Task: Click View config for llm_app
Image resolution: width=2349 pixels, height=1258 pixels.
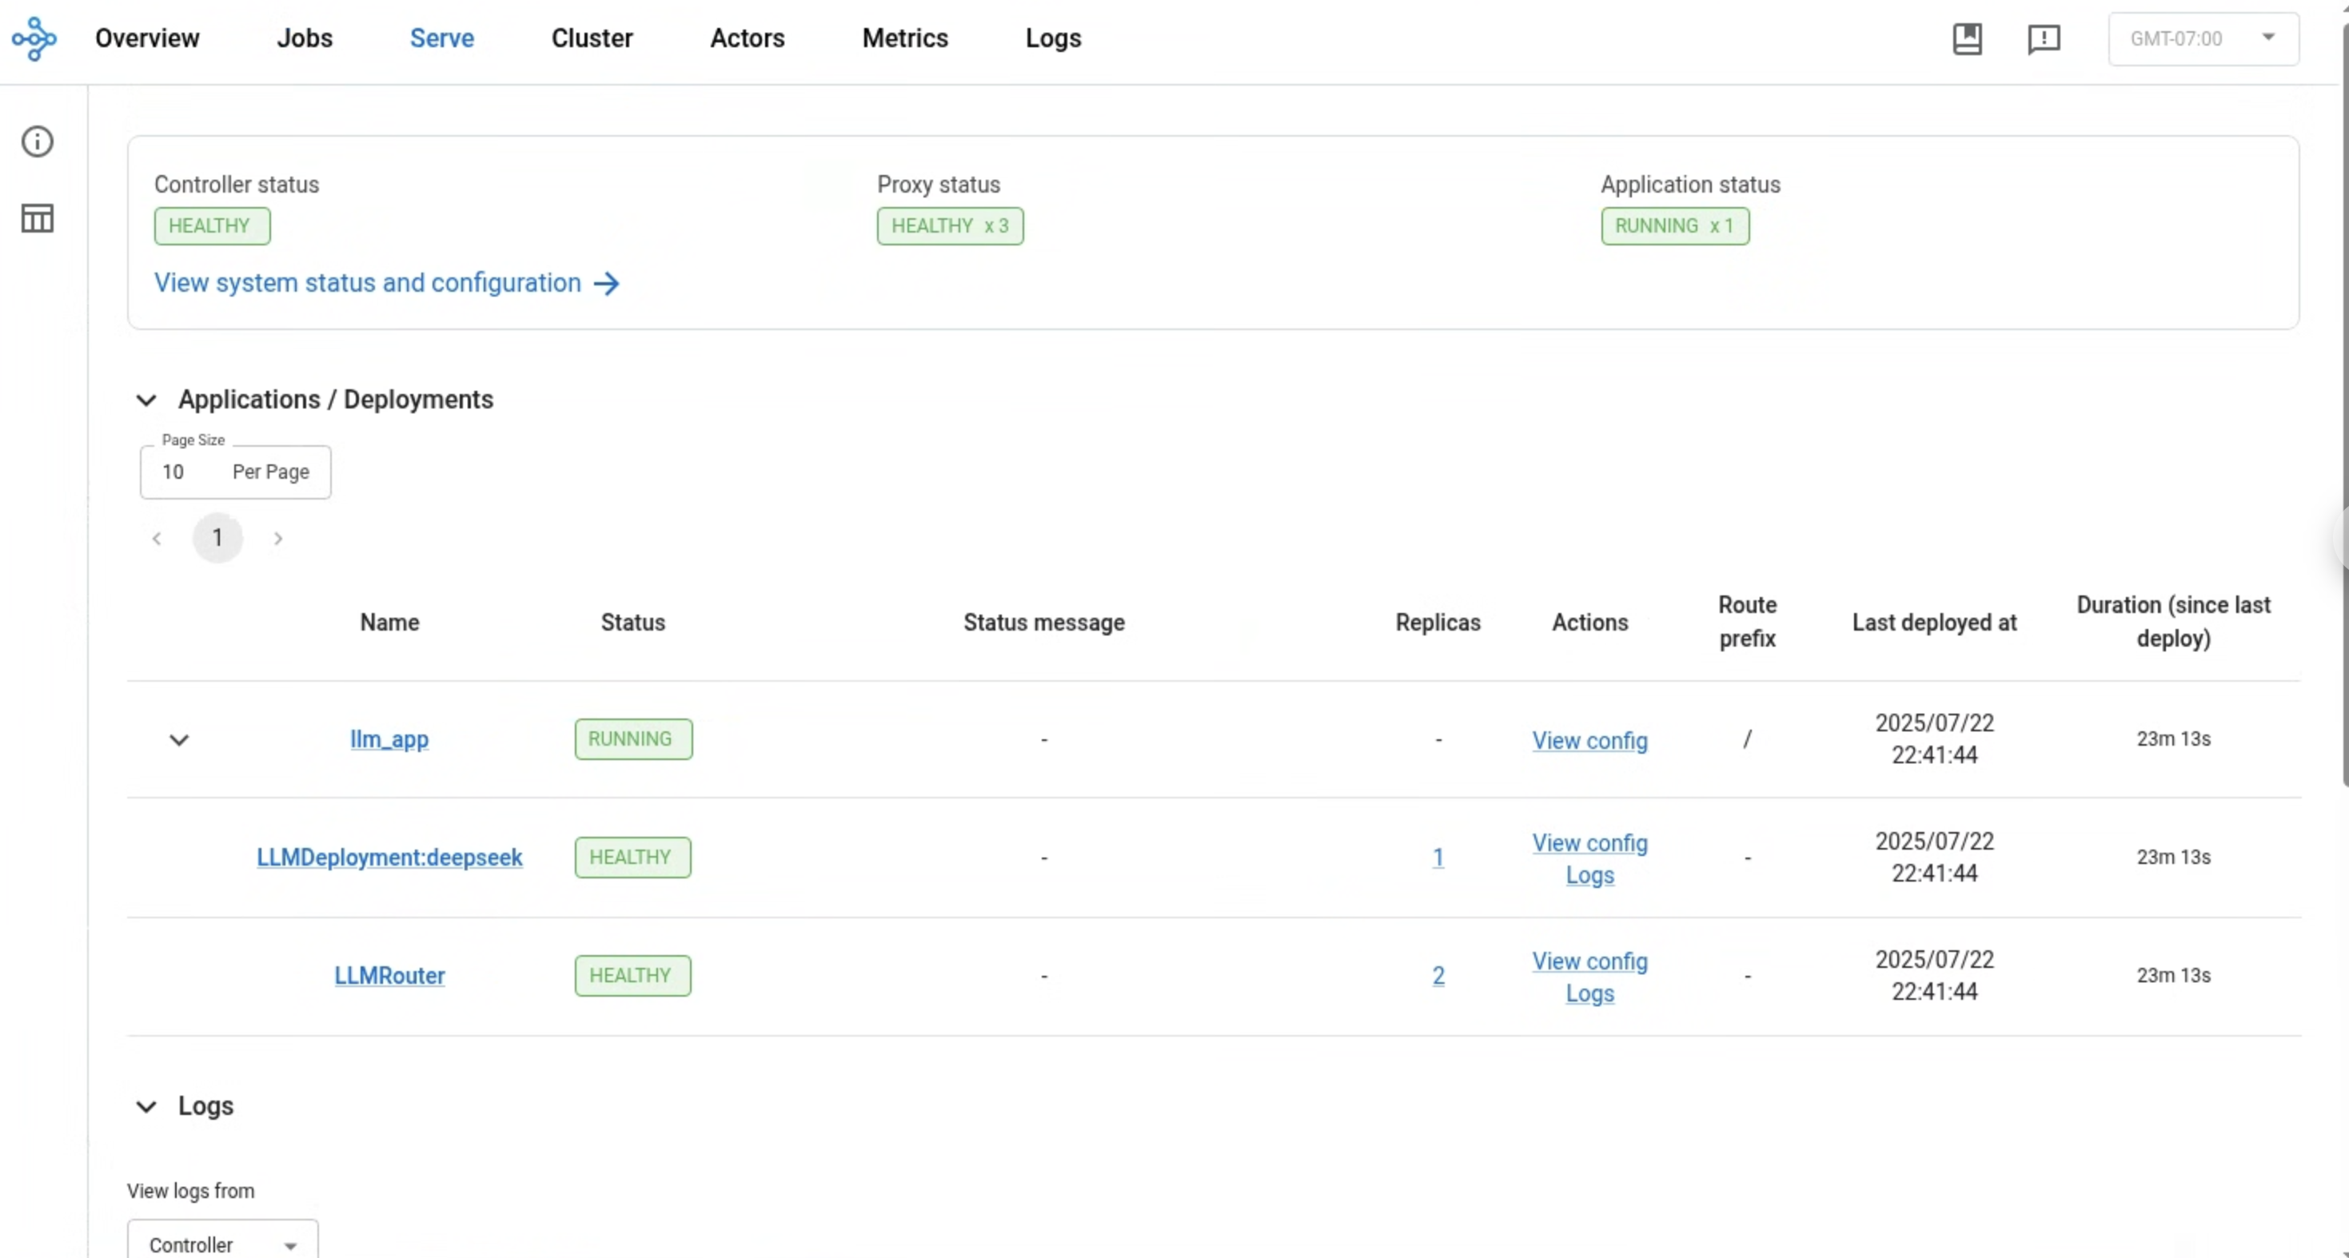Action: pyautogui.click(x=1589, y=740)
